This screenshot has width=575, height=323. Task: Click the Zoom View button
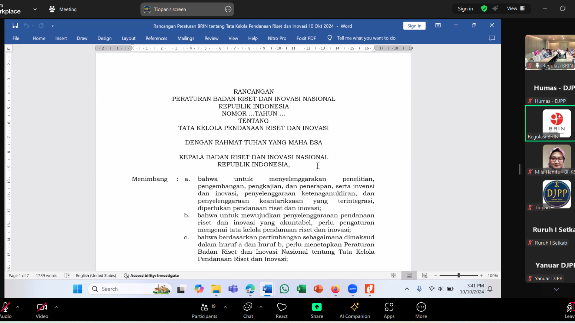click(516, 9)
